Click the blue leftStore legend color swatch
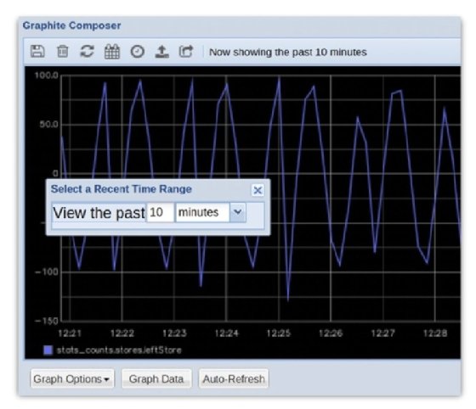476x409 pixels. point(48,350)
